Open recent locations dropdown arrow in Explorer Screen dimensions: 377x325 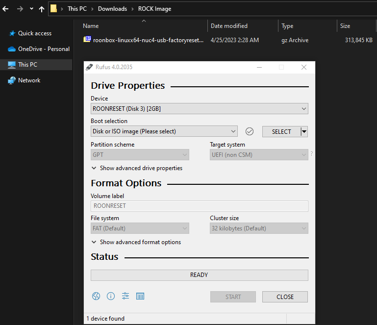pos(31,9)
